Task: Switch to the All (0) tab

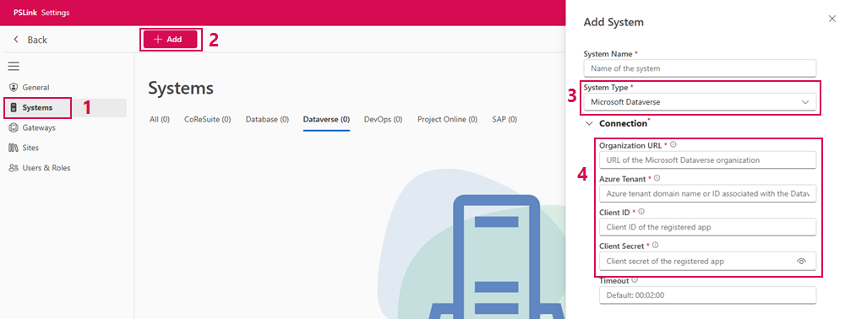Action: pos(160,120)
